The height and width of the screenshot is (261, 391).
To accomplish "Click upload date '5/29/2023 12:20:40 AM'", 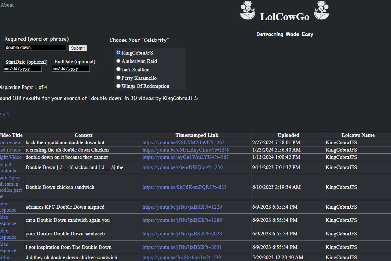I will click(278, 257).
